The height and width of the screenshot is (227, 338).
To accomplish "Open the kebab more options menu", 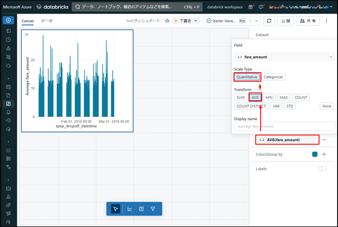I will coord(327,21).
